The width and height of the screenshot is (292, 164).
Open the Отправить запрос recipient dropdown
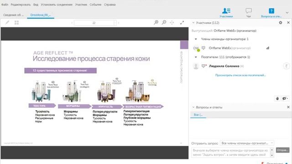[x=247, y=143]
